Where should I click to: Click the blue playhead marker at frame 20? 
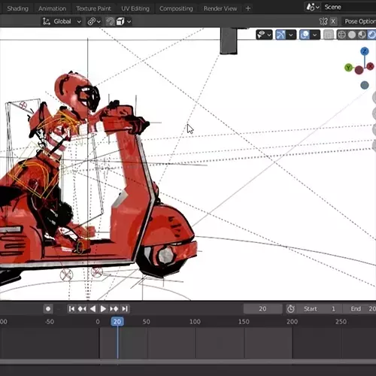[x=117, y=322]
